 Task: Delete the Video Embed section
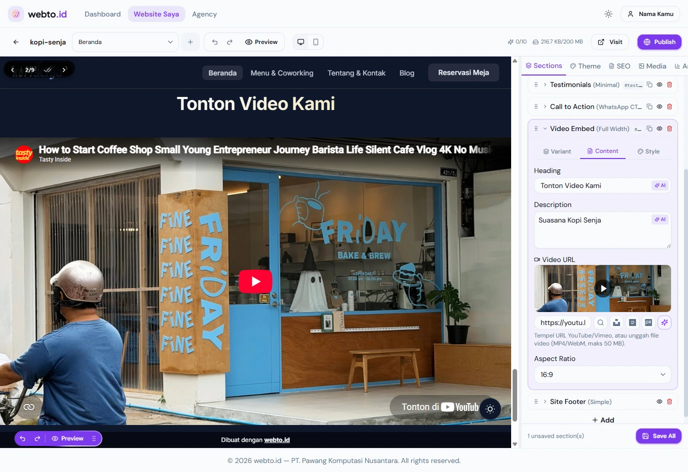pyautogui.click(x=670, y=128)
